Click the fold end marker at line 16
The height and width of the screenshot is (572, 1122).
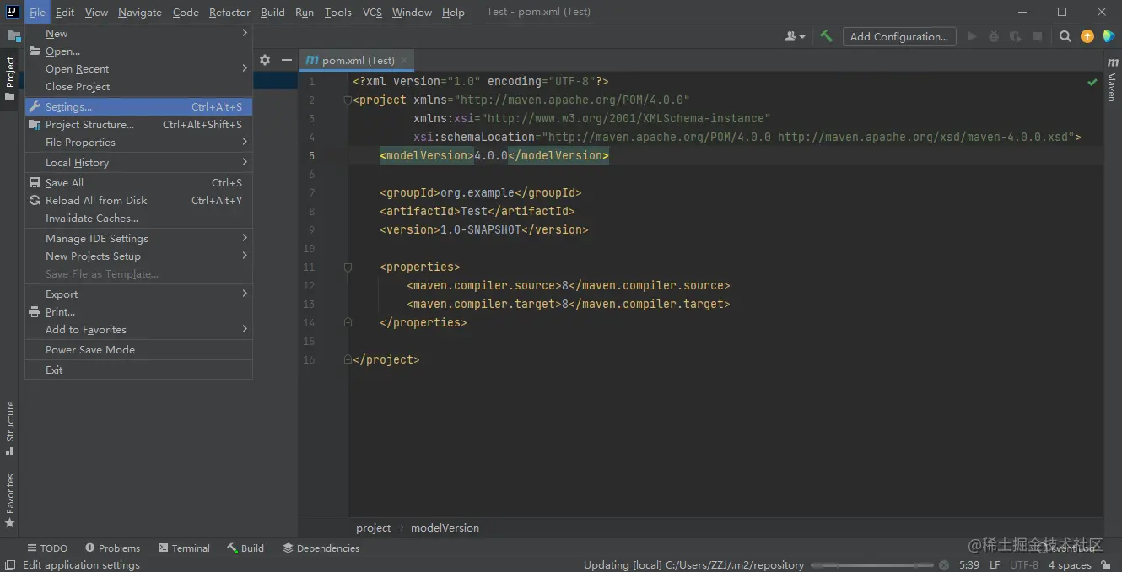pos(348,359)
